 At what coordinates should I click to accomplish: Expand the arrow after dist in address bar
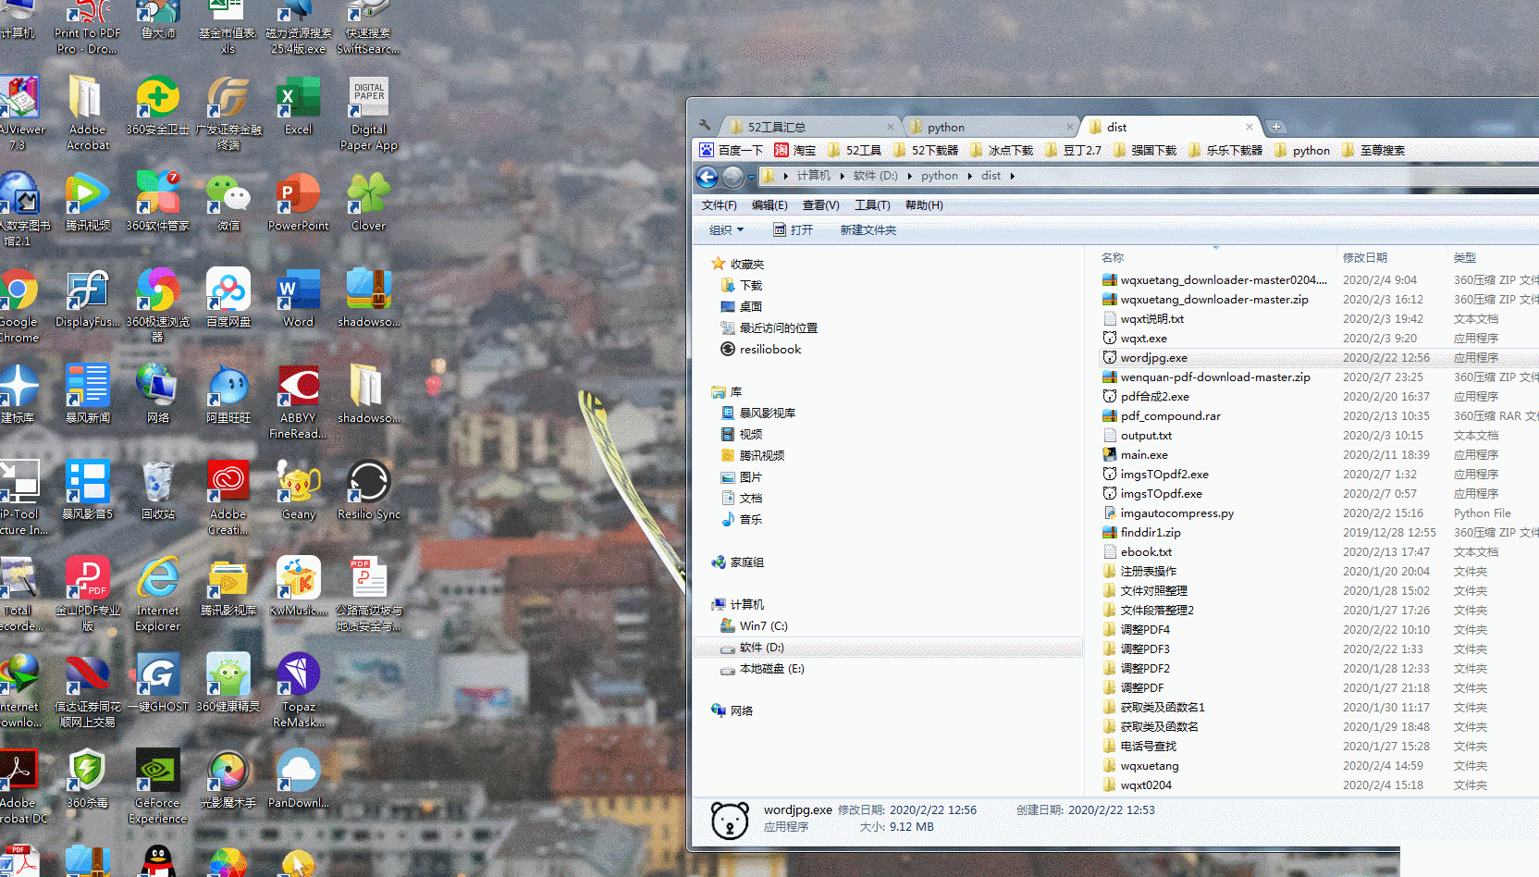point(1012,176)
